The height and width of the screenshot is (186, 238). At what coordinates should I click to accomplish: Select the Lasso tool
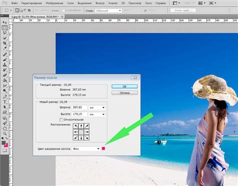coord(5,33)
